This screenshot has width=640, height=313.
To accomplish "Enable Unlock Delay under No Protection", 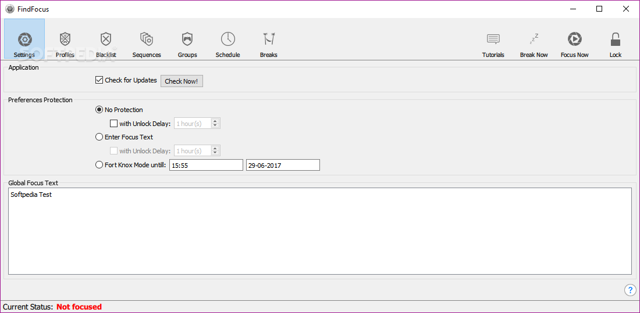I will [113, 124].
